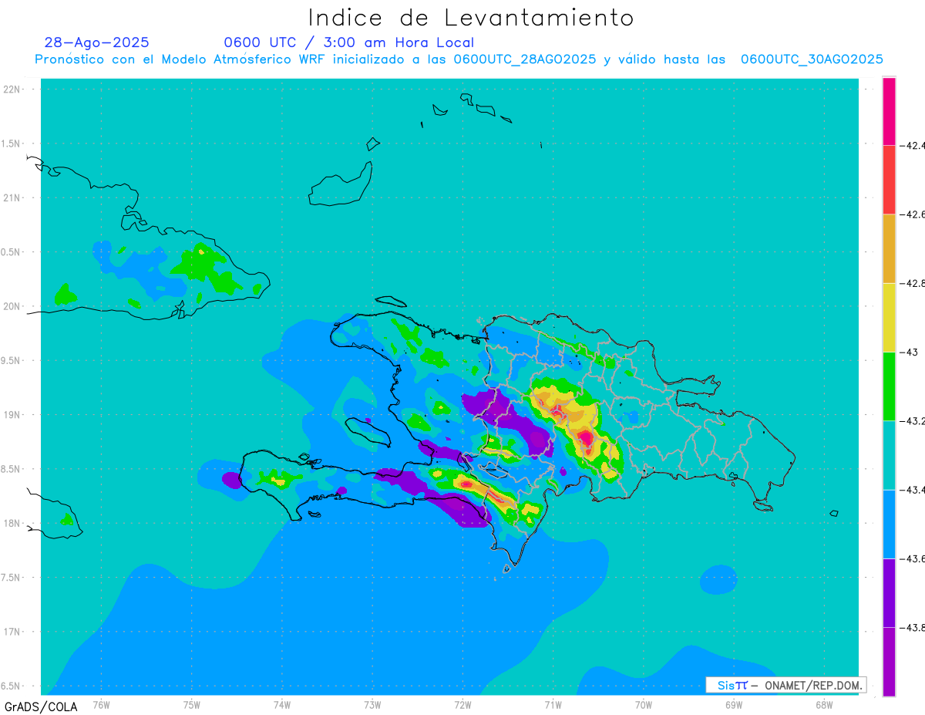Click the longitude label "71W"
Image resolution: width=925 pixels, height=715 pixels.
pyautogui.click(x=553, y=704)
